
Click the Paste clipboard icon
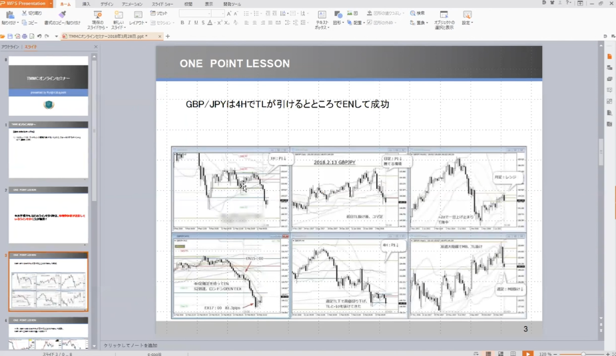(10, 14)
